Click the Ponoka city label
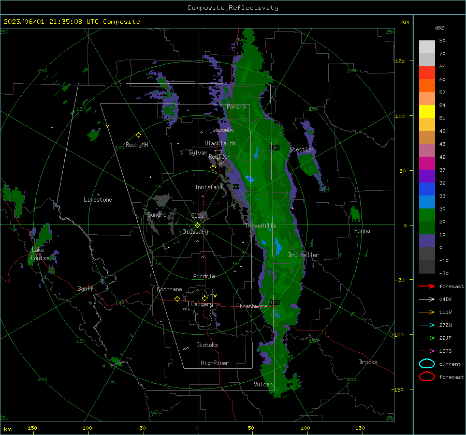Image resolution: width=466 pixels, height=435 pixels. click(236, 107)
